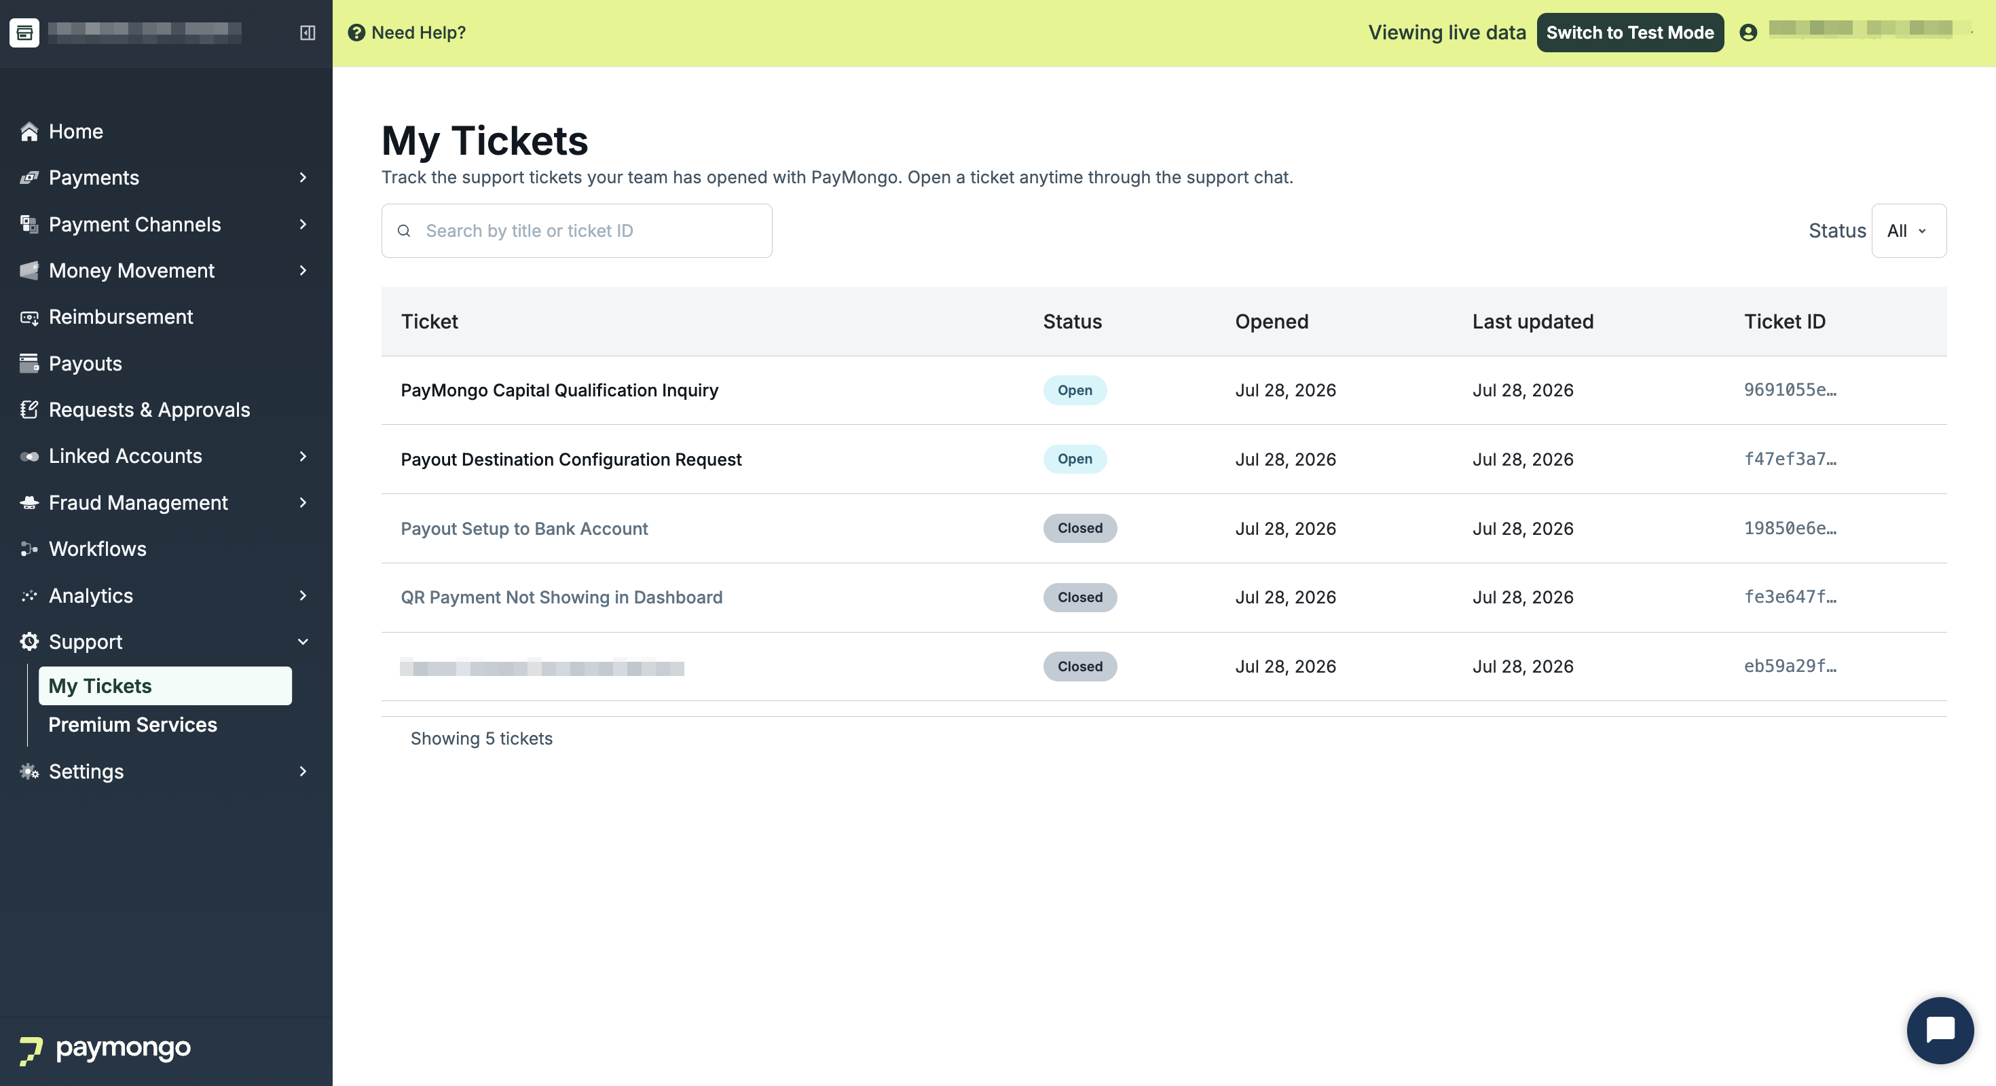Click the store logo icon in sidebar header
Image resolution: width=1996 pixels, height=1086 pixels.
click(x=24, y=33)
